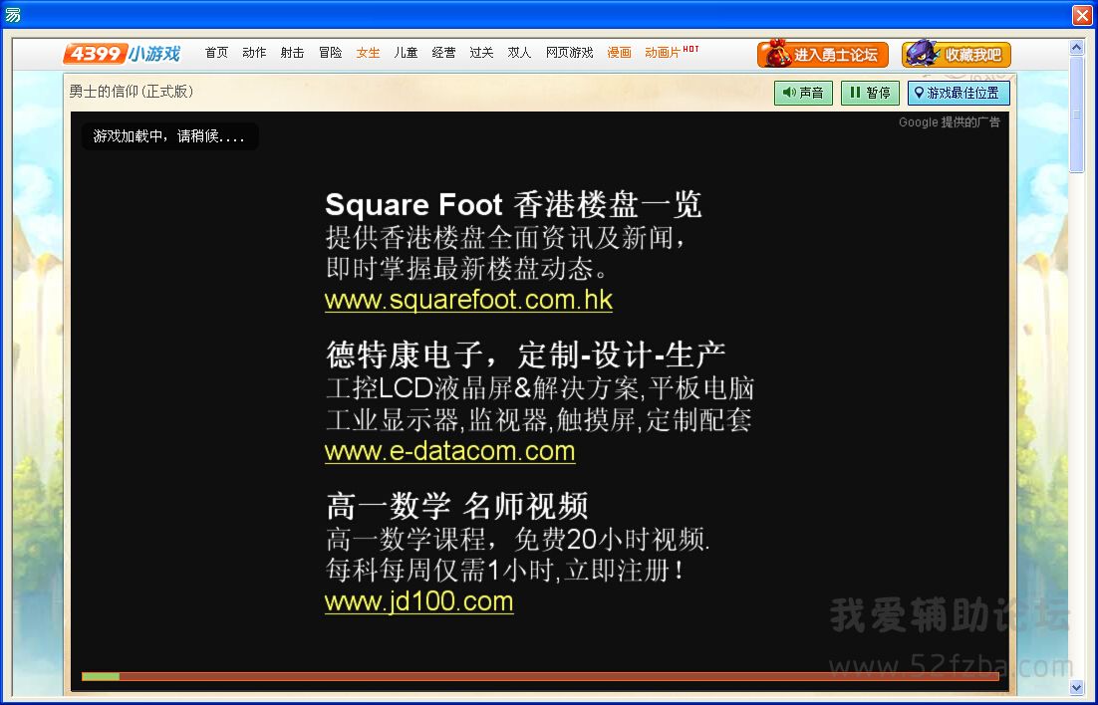Click the 4399小游戏 logo
The height and width of the screenshot is (705, 1098).
coord(122,53)
